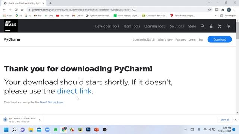Open Windows taskbar search
This screenshot has width=239, height=134.
(x=14, y=130)
